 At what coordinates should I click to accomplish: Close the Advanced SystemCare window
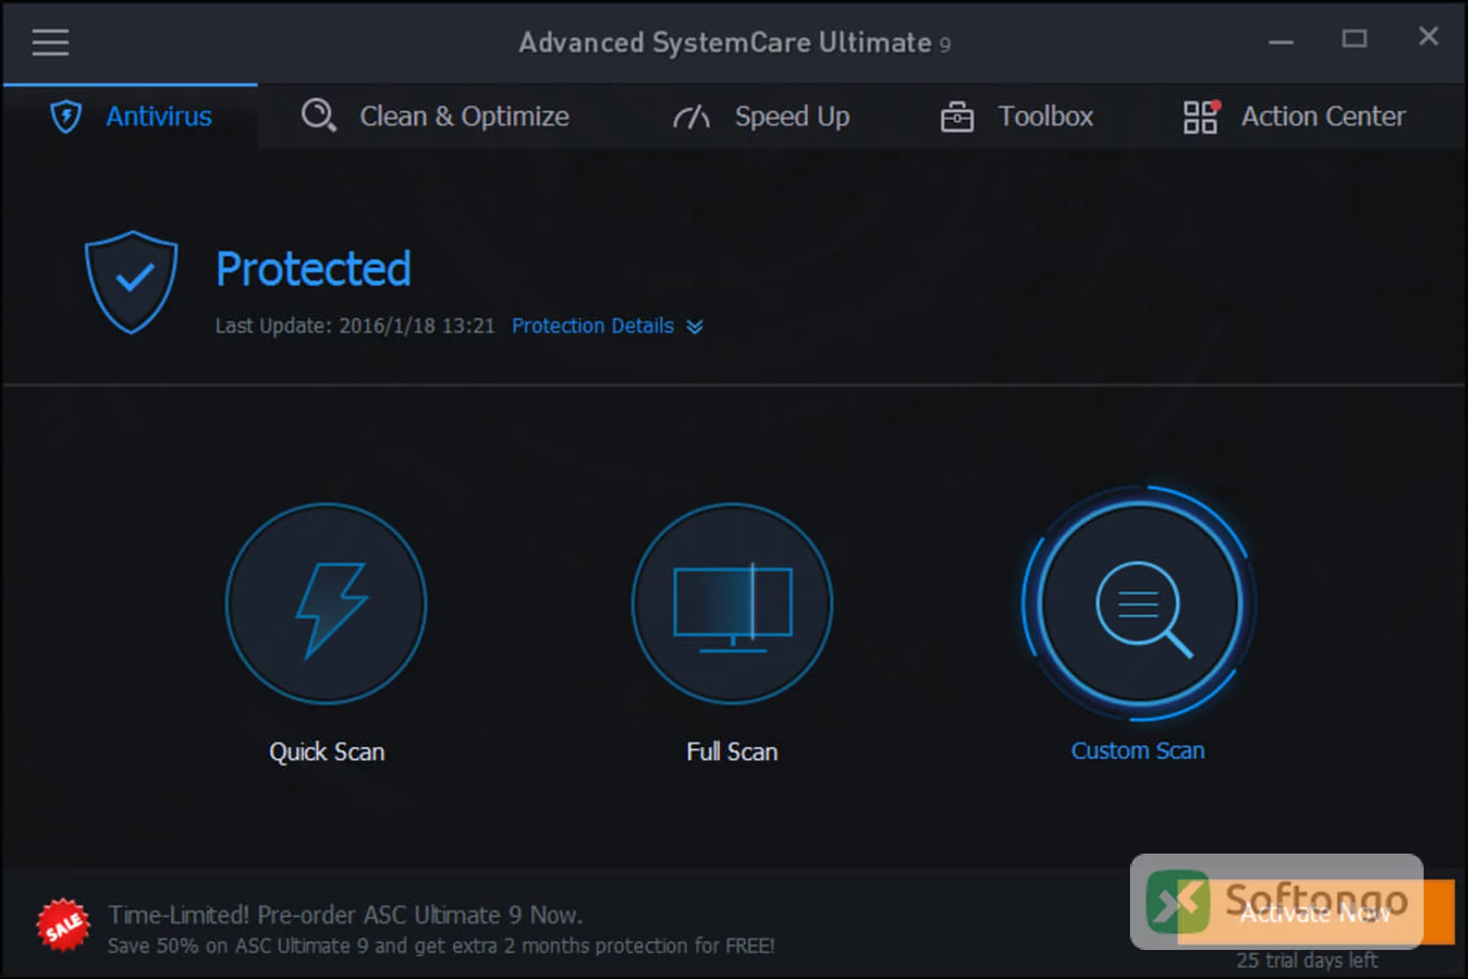1428,36
